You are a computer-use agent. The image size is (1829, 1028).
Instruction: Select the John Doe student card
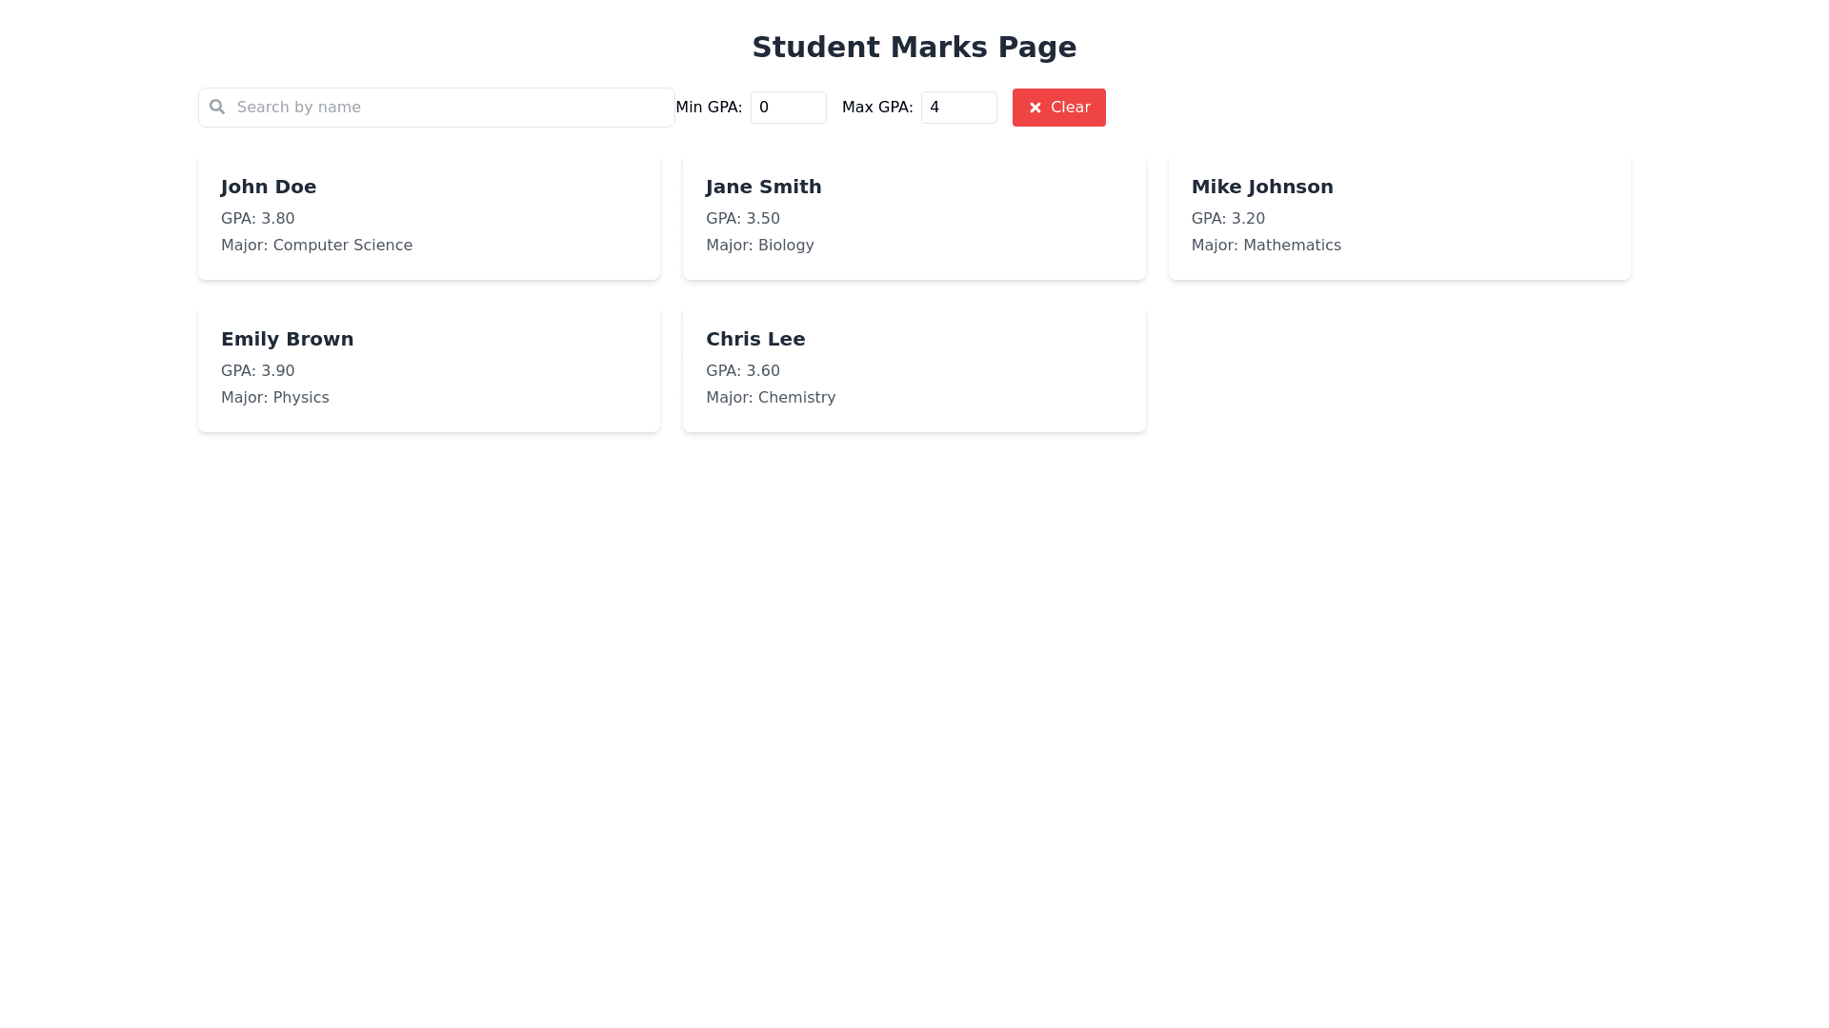click(x=429, y=215)
